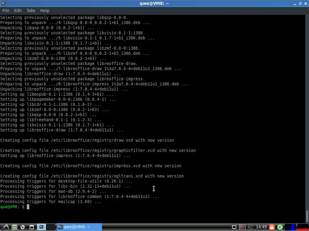Click the 'Setting up libreoffice-impress' line
Viewport: 309px width, 231px height.
pyautogui.click(x=65, y=156)
